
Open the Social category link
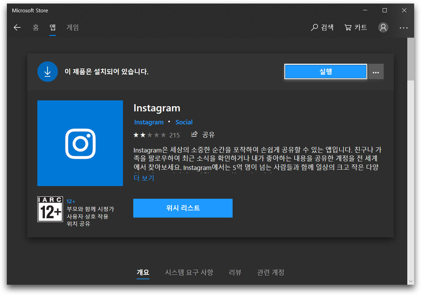[184, 122]
